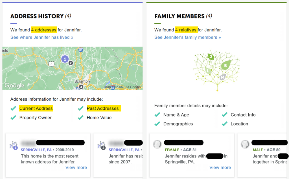Click the J leaf on family tree

coord(211,57)
